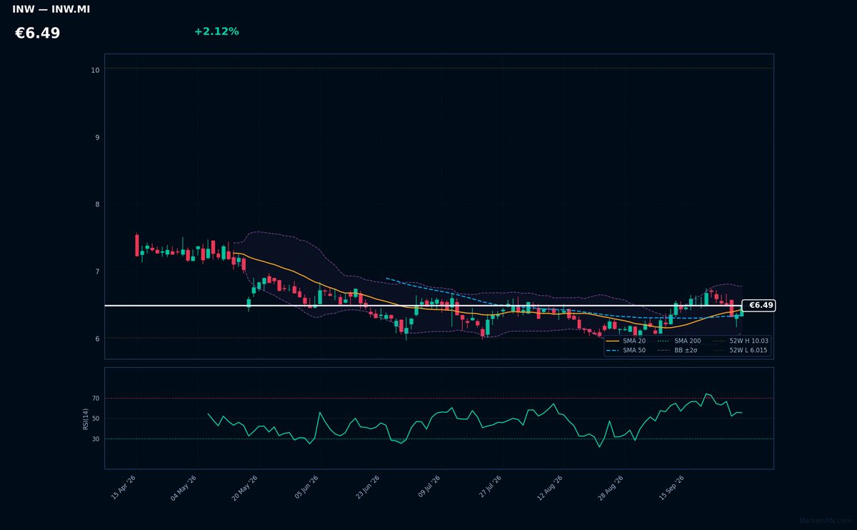Screen dimensions: 857x530
Task: Click the 04 May '26 date label
Action: pos(183,487)
